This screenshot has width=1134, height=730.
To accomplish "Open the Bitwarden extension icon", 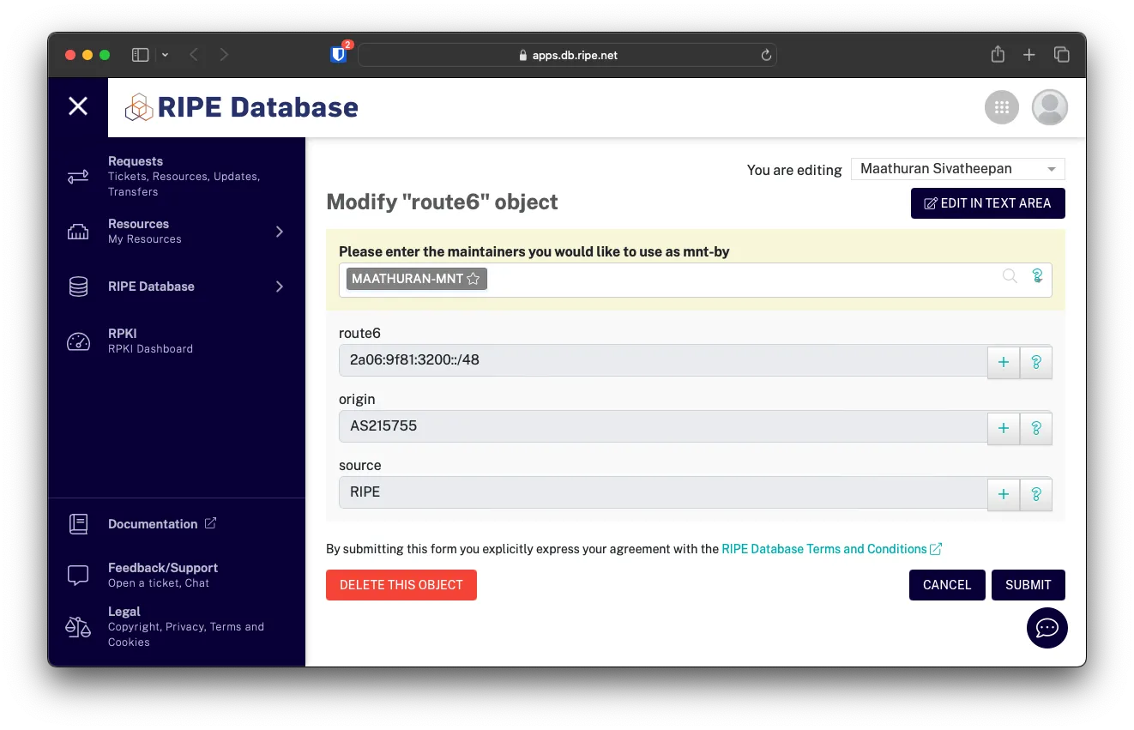I will tap(339, 55).
